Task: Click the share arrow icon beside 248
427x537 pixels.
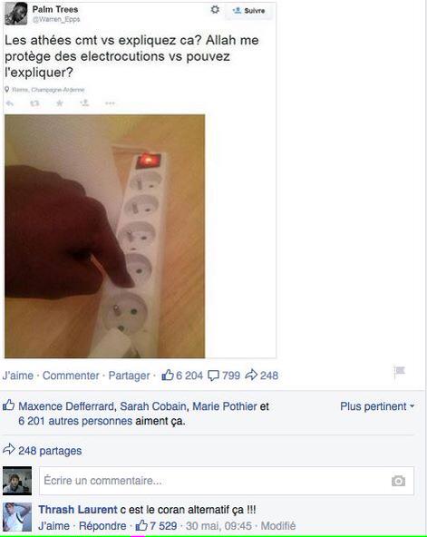Action: [251, 375]
